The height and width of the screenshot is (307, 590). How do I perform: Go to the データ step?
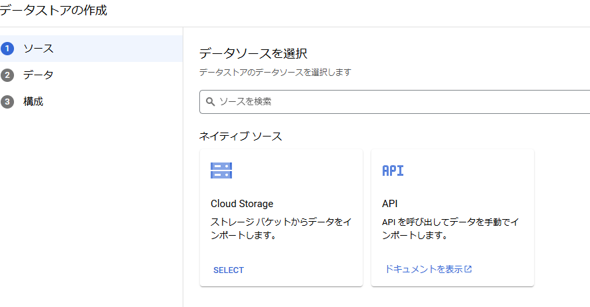click(x=91, y=75)
